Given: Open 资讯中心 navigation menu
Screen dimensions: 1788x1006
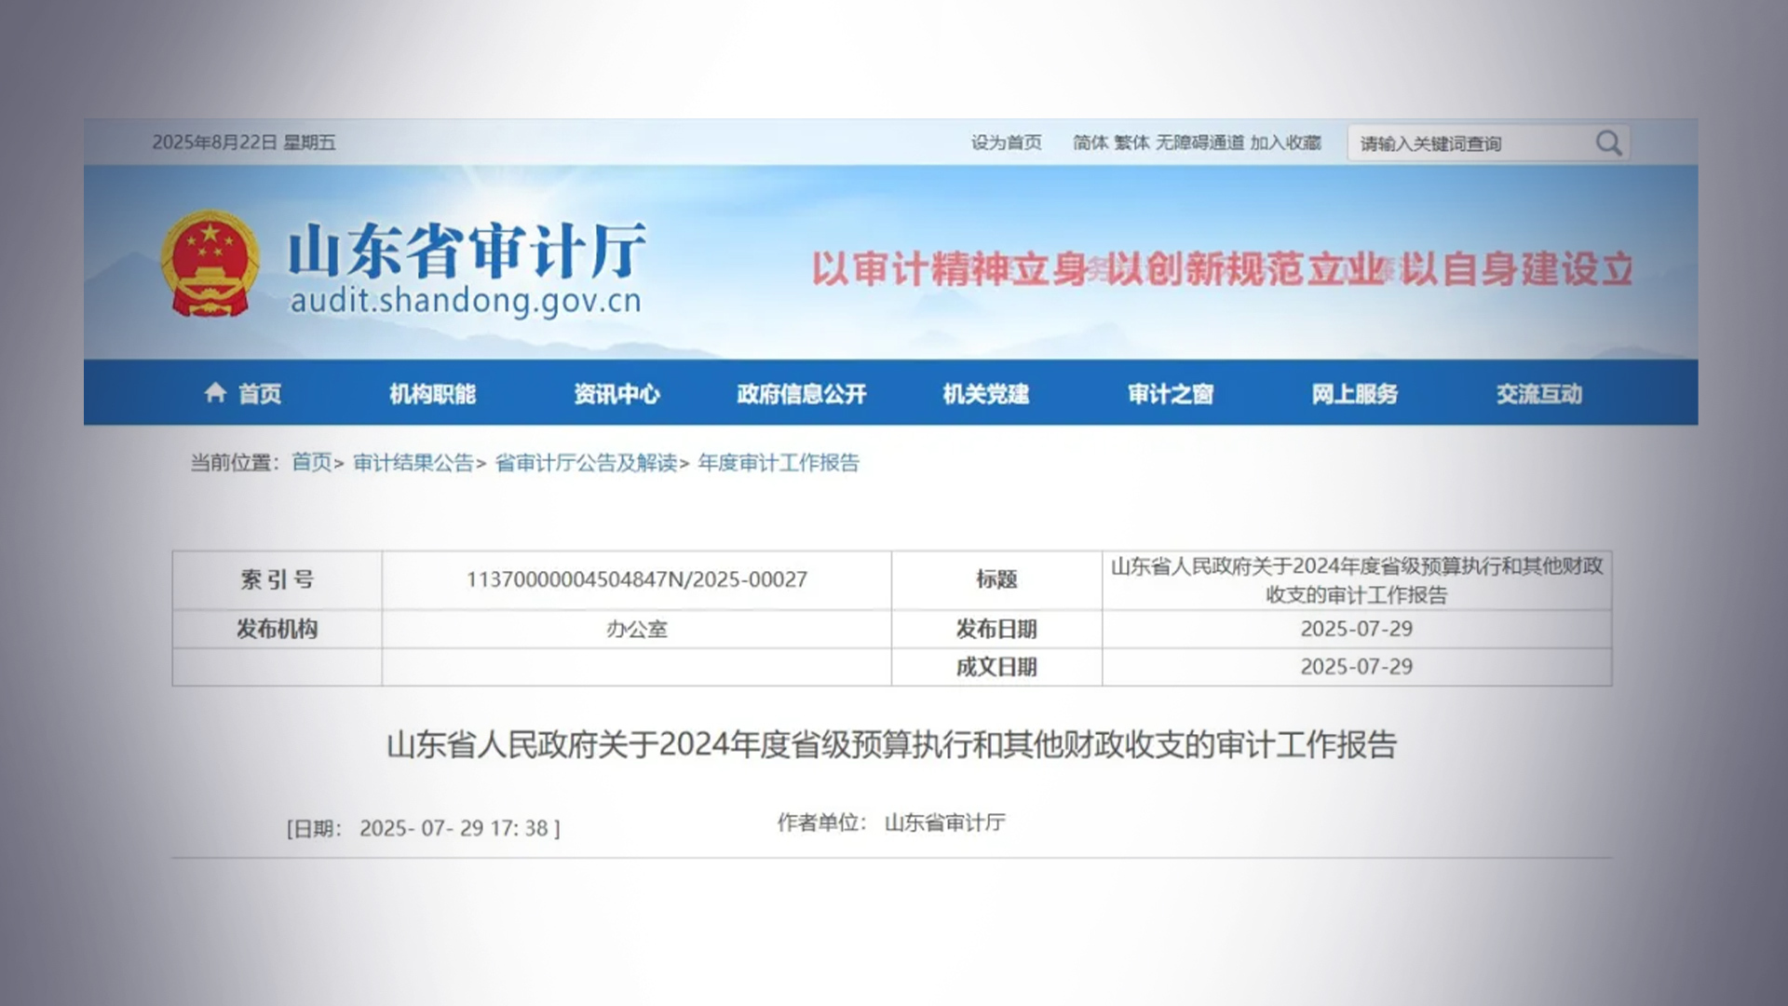Looking at the screenshot, I should [616, 393].
